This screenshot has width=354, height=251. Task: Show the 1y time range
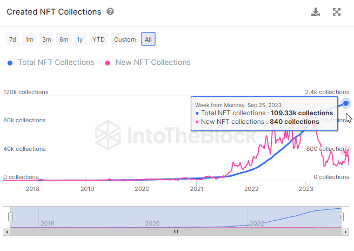80,39
